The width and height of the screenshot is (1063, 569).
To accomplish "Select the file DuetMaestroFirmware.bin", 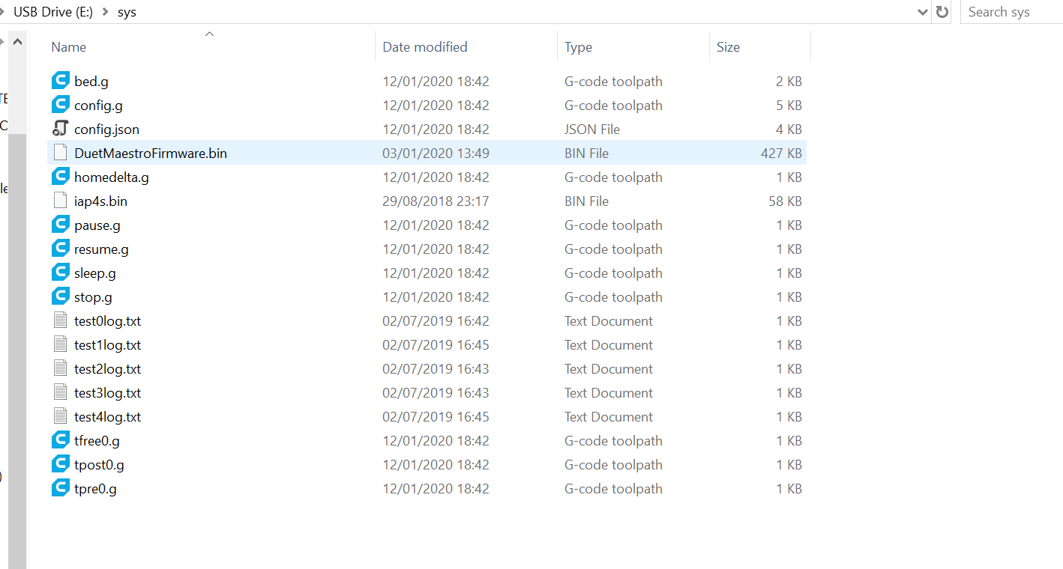I will tap(151, 153).
